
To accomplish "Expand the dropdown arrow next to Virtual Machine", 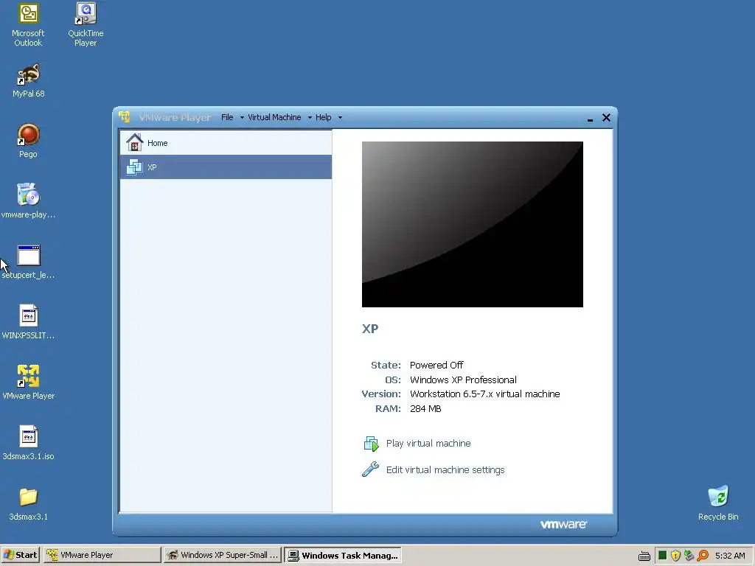I will click(x=310, y=118).
